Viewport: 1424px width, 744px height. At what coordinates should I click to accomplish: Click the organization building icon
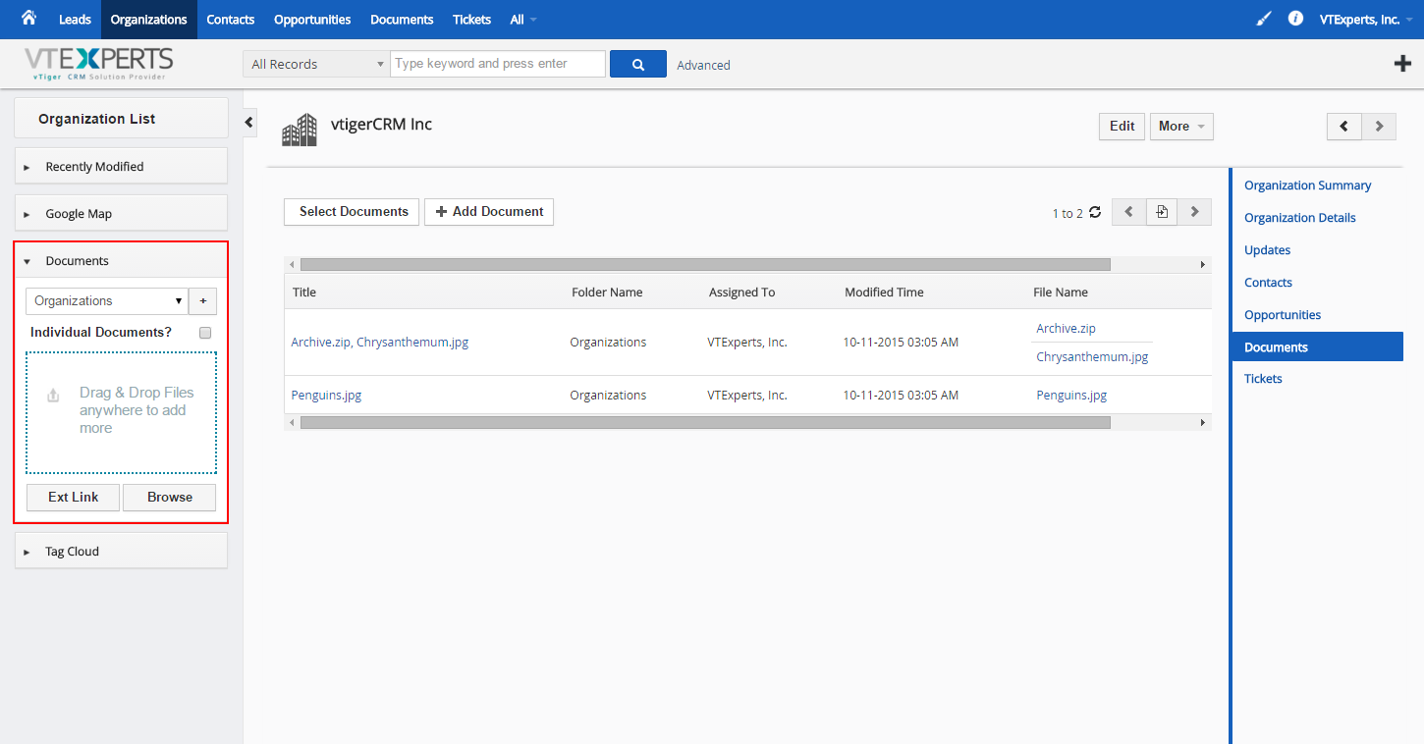(x=300, y=130)
